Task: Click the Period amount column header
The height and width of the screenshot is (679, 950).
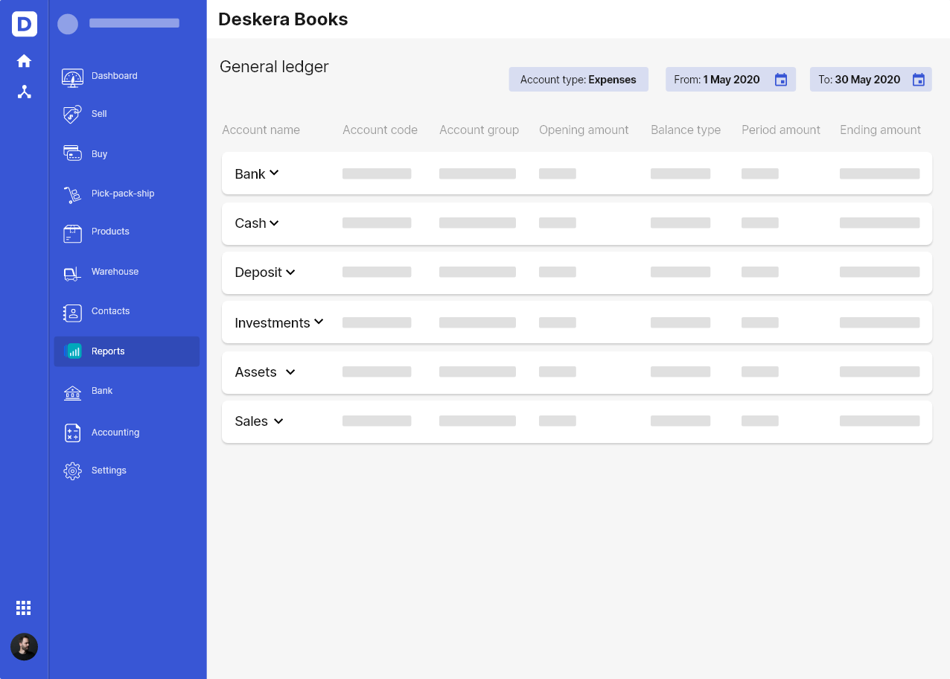Action: pyautogui.click(x=781, y=130)
